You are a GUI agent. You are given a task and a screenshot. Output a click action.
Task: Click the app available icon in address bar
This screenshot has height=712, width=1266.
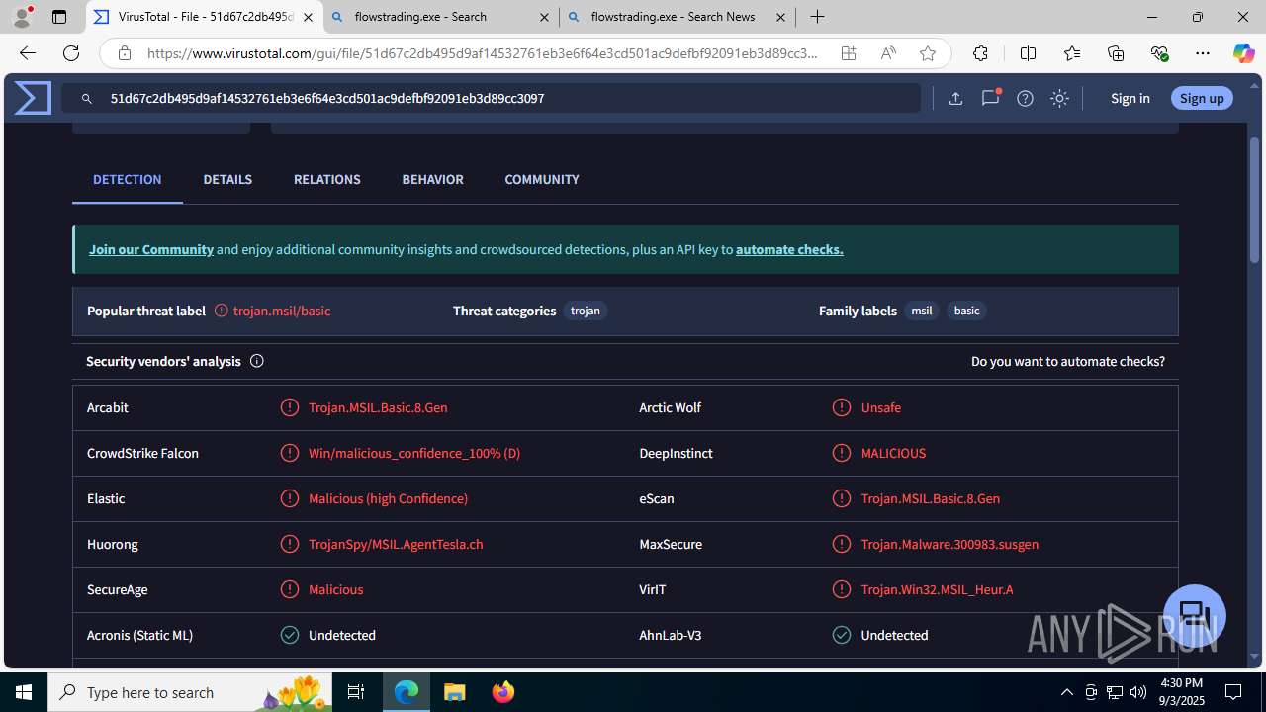pos(849,53)
